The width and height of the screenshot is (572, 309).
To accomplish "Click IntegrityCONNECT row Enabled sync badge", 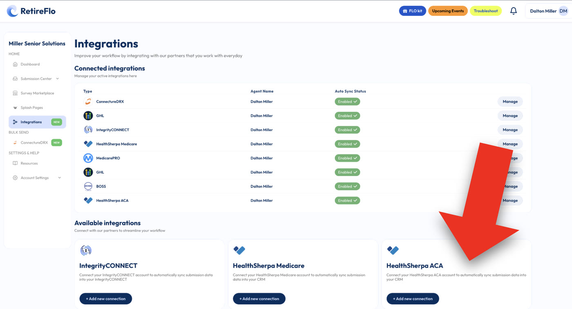I will [347, 130].
